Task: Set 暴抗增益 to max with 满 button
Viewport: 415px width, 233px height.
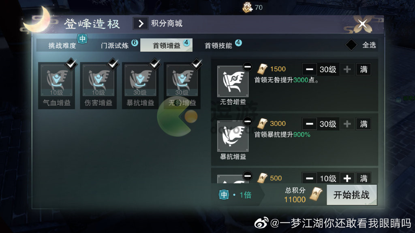Action: 364,124
